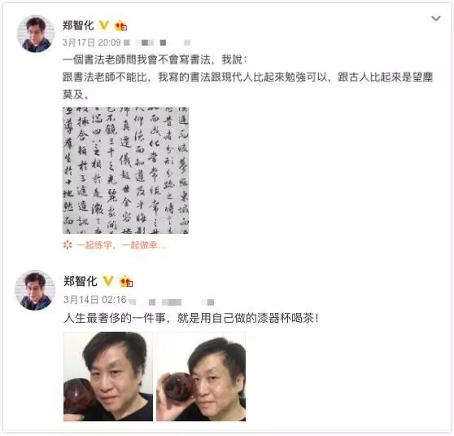Open the calligraphy image thumbnail
The width and height of the screenshot is (454, 436).
point(125,170)
